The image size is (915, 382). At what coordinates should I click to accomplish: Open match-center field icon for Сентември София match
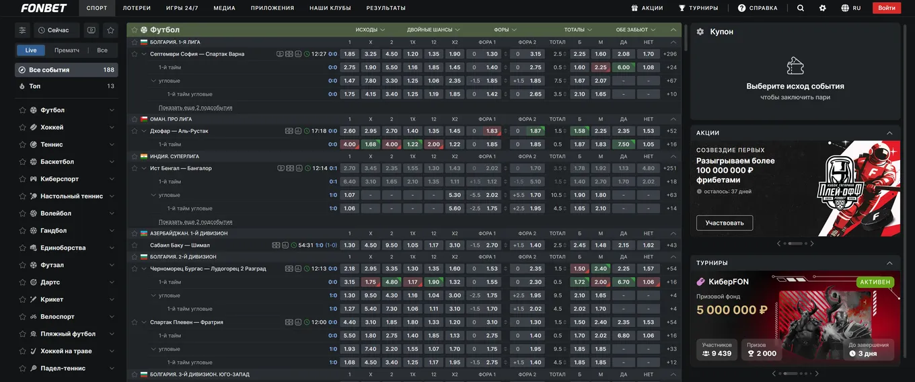click(289, 54)
